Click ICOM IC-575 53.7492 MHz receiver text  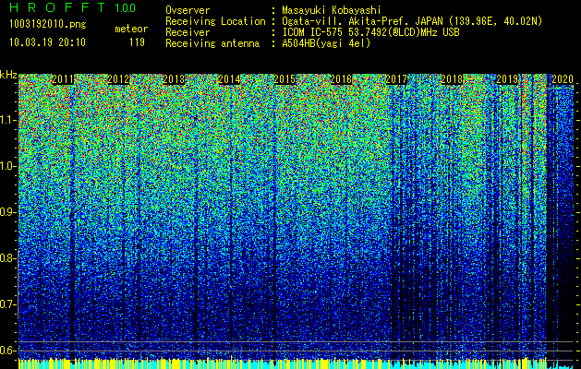(x=370, y=32)
